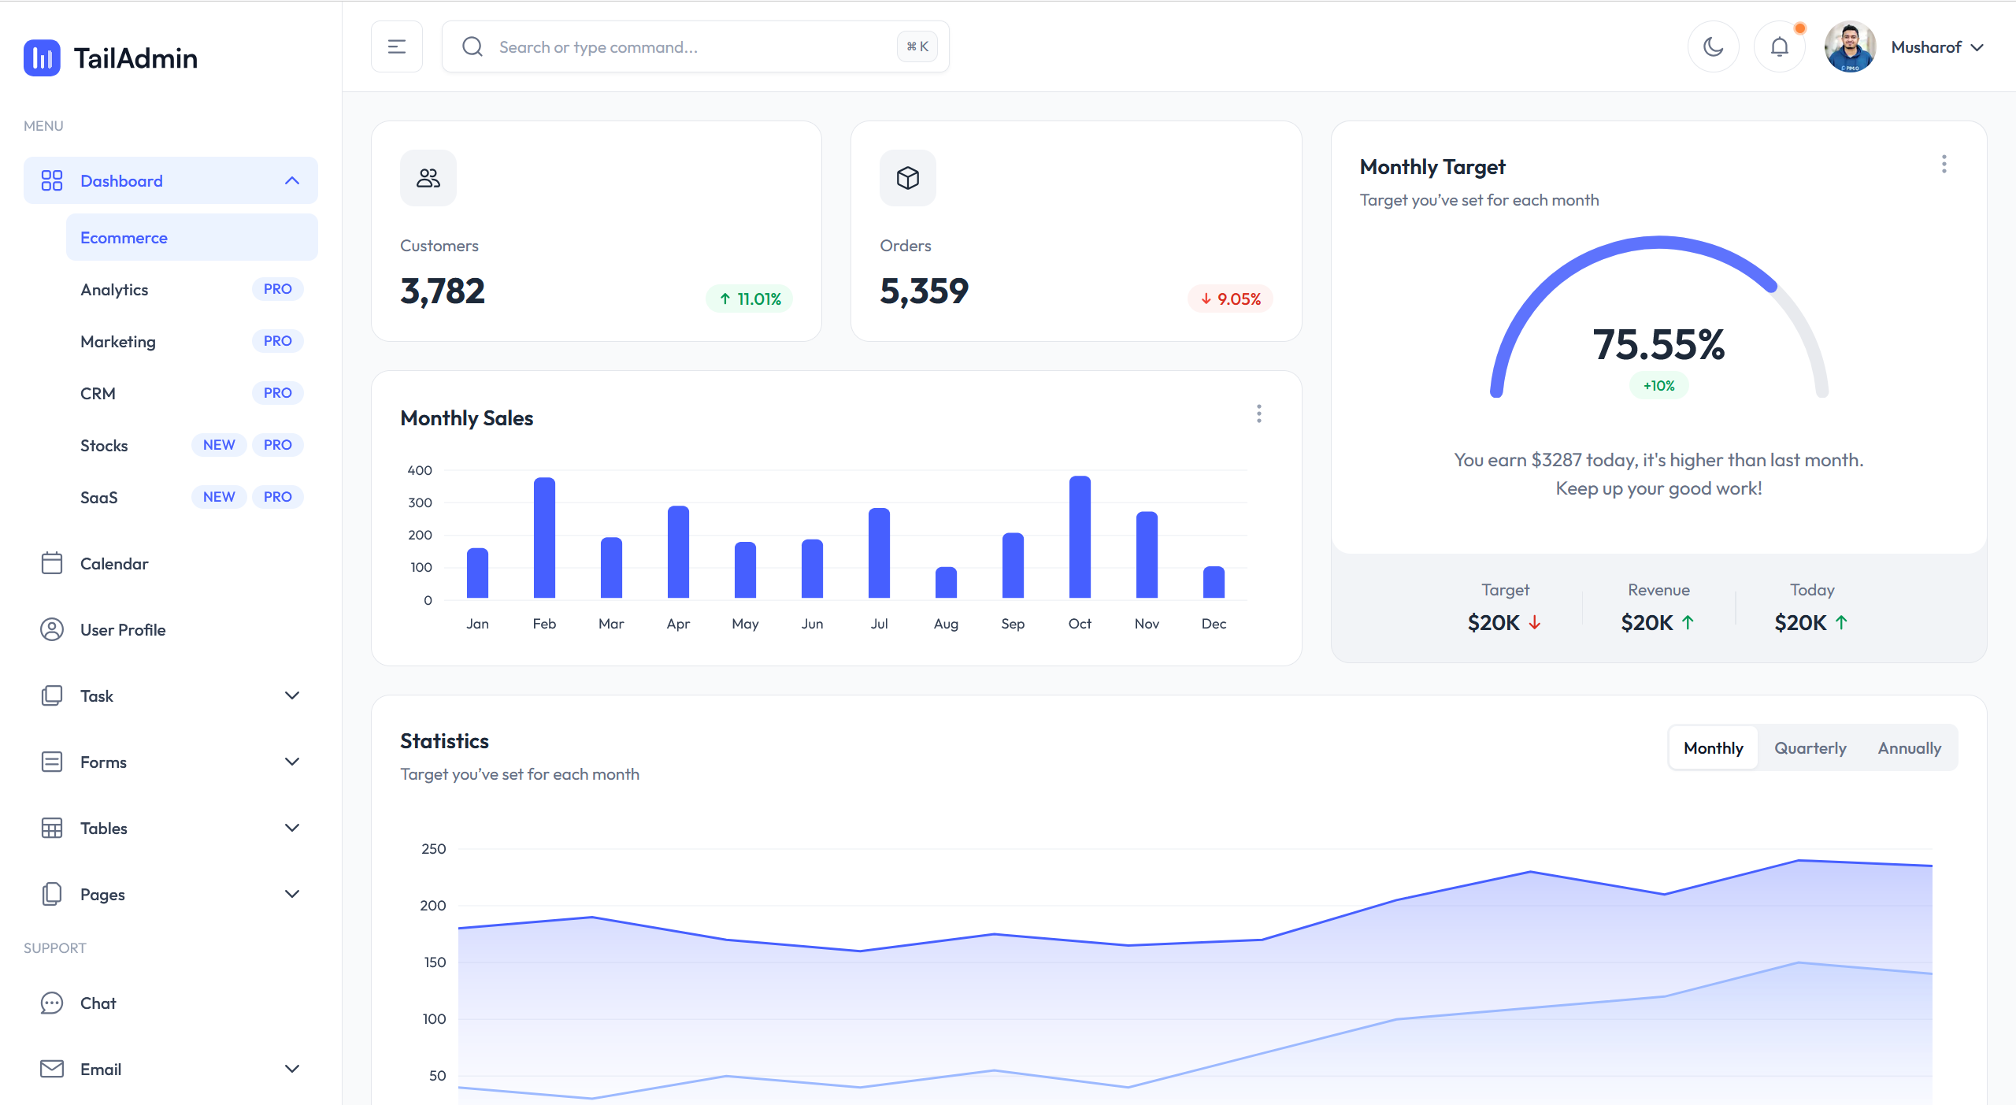
Task: Open the User Profile link
Action: coord(171,629)
